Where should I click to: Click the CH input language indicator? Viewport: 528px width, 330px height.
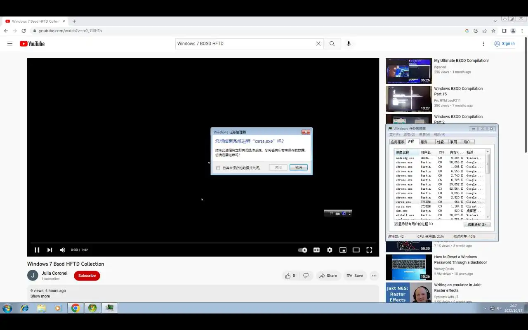(331, 213)
